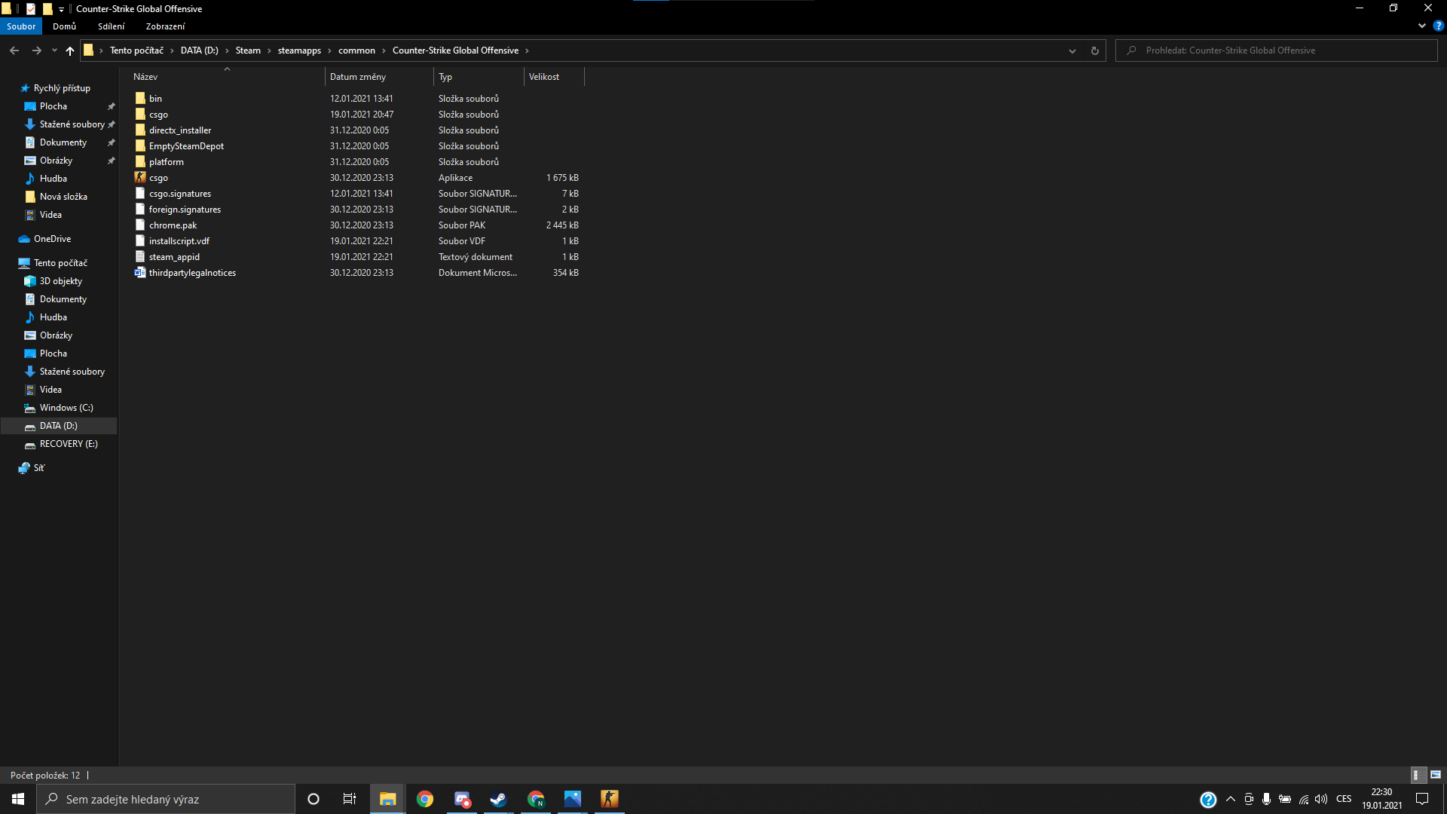Open the Zobrazení ribbon tab
Screen dimensions: 1447x814
[165, 26]
